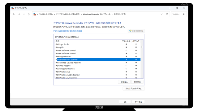The image size is (198, 111).
Task: Select すべてのコントロール パネル項目 breadcrumb
Action: 68,14
